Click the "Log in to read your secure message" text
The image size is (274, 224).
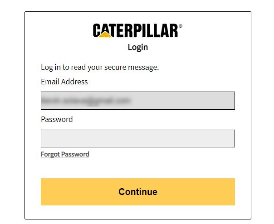[x=100, y=68]
